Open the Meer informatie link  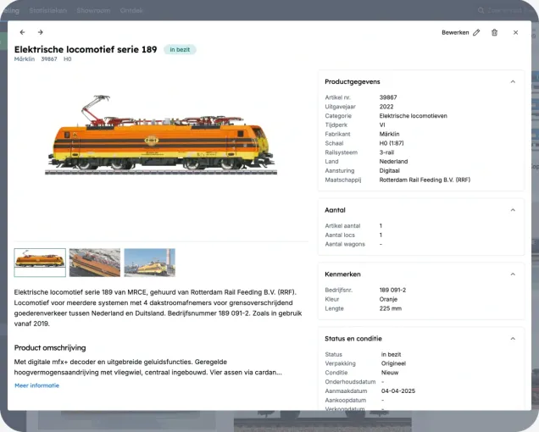pos(36,385)
